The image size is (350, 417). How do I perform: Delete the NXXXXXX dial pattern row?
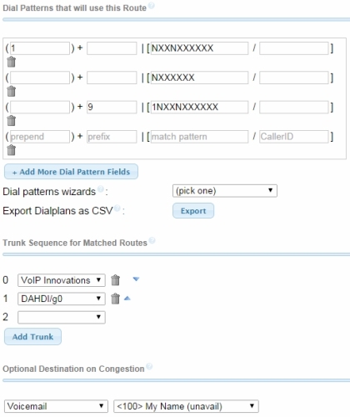(11, 91)
